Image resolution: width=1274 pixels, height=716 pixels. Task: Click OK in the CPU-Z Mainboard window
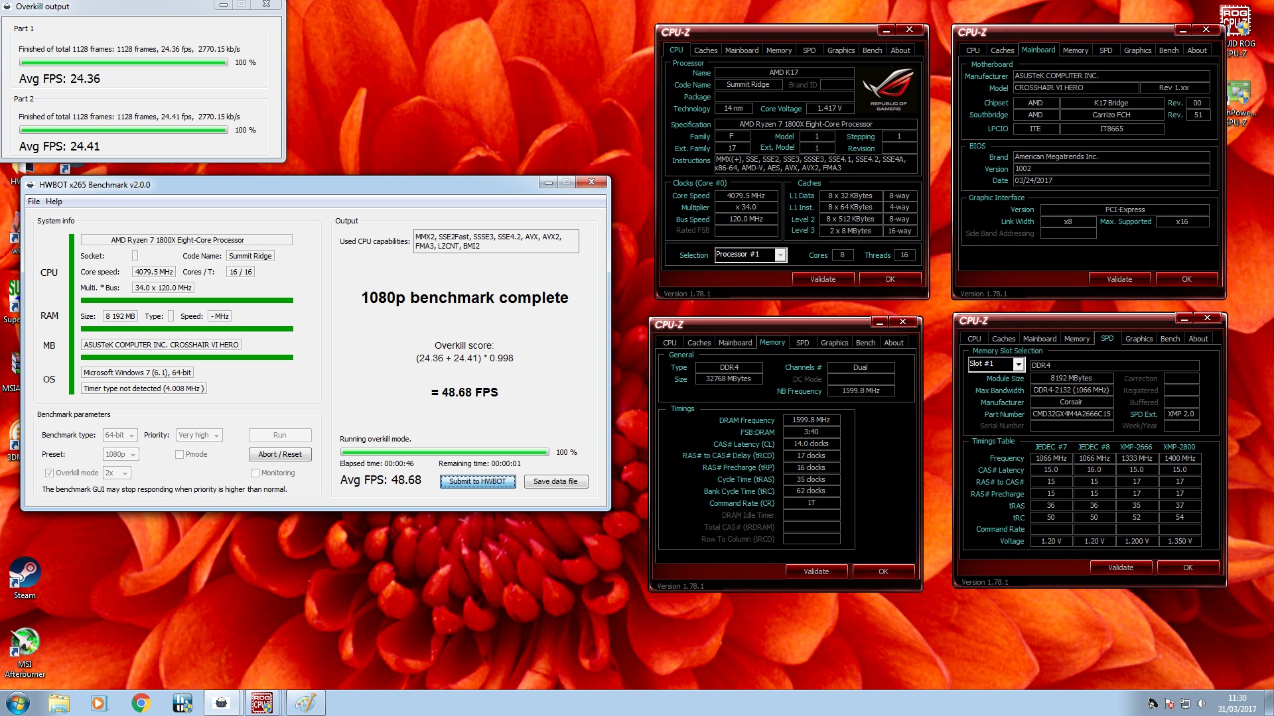(1186, 279)
